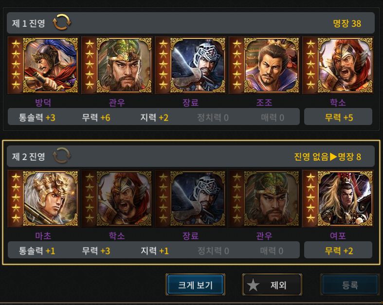Image resolution: width=383 pixels, height=305 pixels.
Task: Choose the dimmed 학소 card in 제 2 진영
Action: pyautogui.click(x=117, y=198)
